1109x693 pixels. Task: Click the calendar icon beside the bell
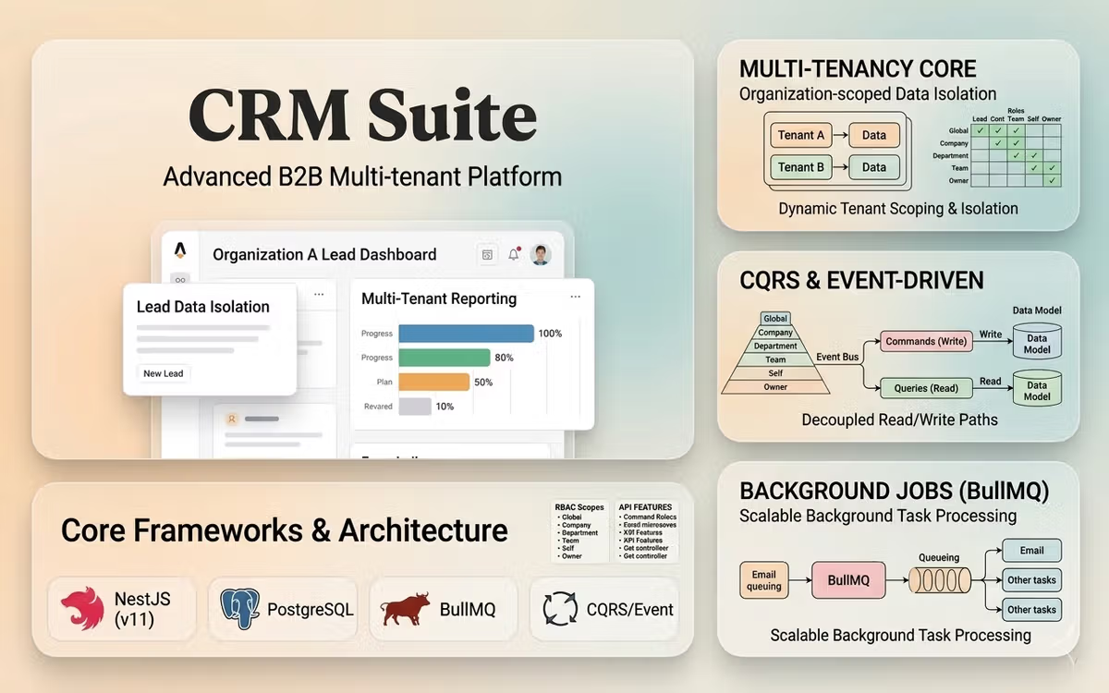487,254
